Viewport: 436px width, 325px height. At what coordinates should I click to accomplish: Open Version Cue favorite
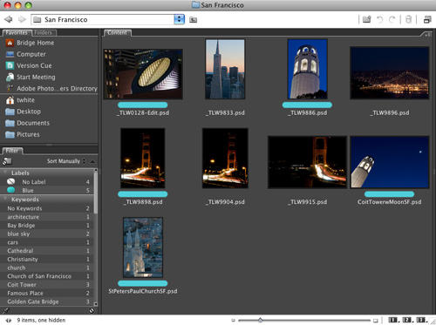34,65
